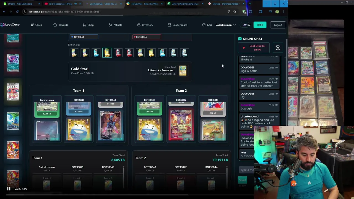Click the 57 balance indicator
The width and height of the screenshot is (354, 199).
tap(247, 25)
